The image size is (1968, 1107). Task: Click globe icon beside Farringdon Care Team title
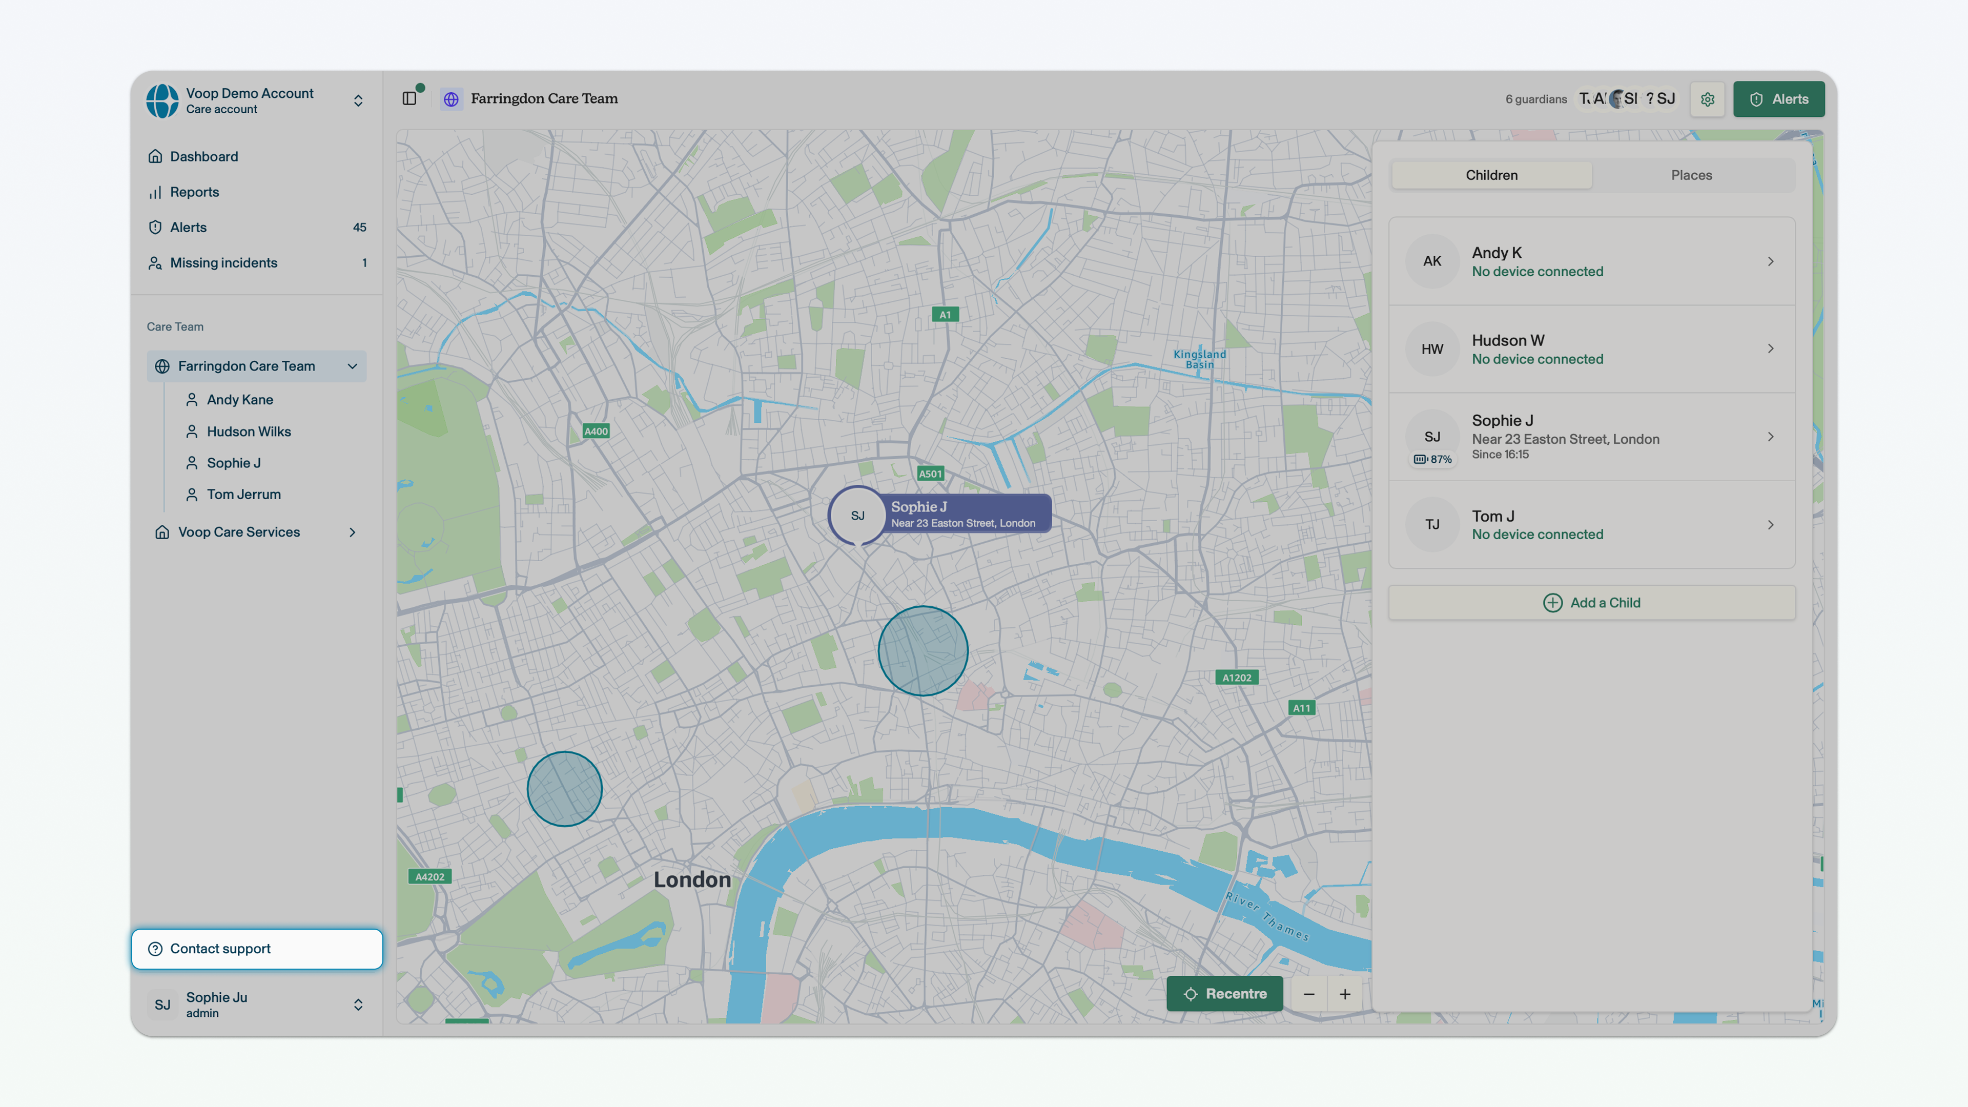pyautogui.click(x=452, y=99)
